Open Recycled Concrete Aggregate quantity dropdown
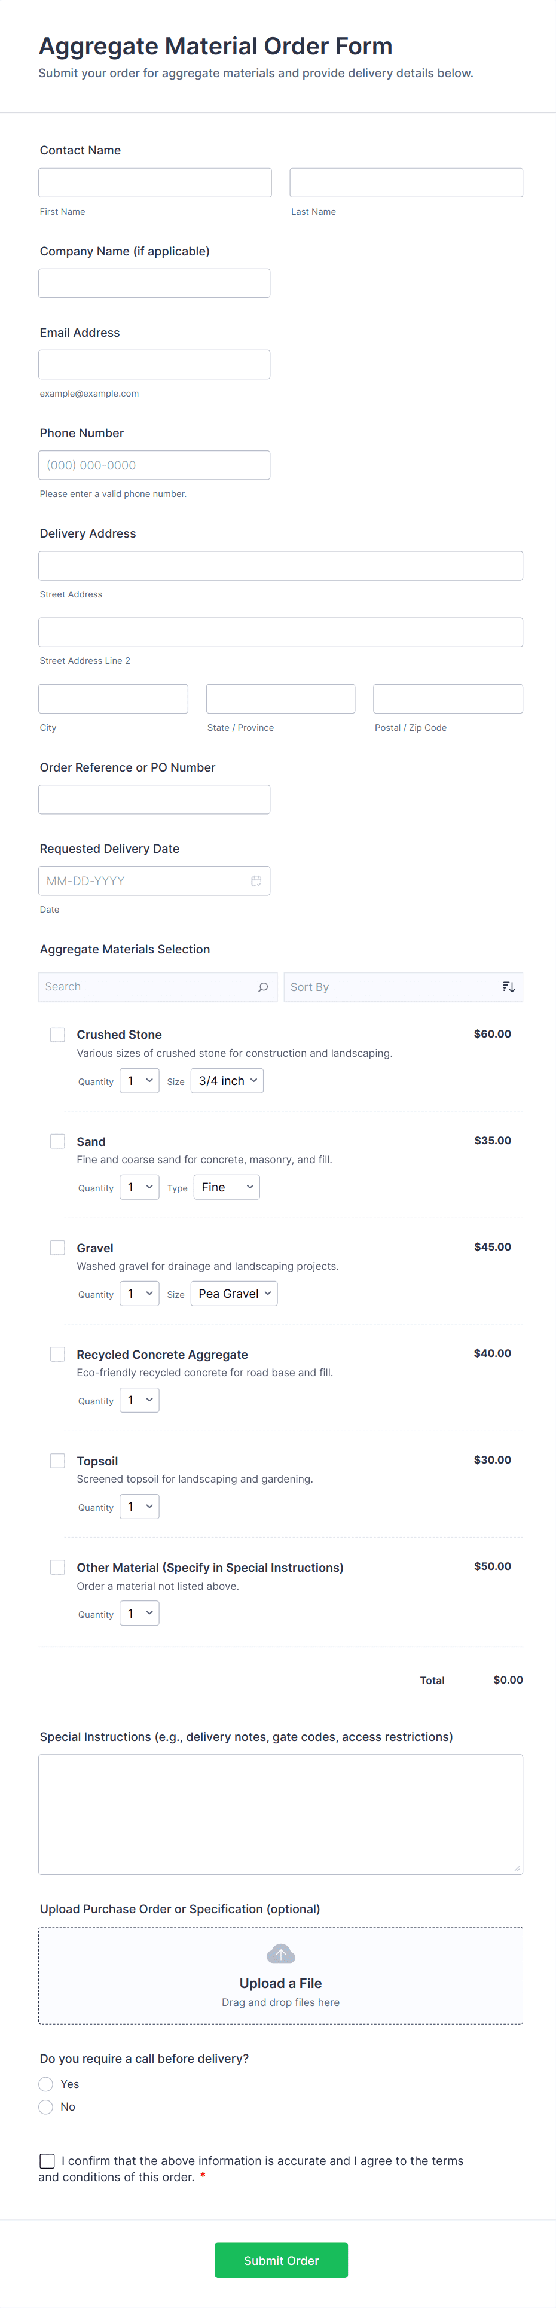Image resolution: width=556 pixels, height=2308 pixels. (140, 1400)
